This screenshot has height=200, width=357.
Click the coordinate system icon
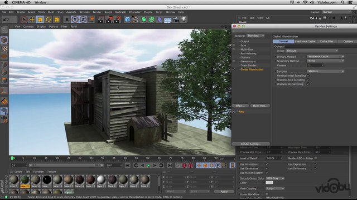91,19
